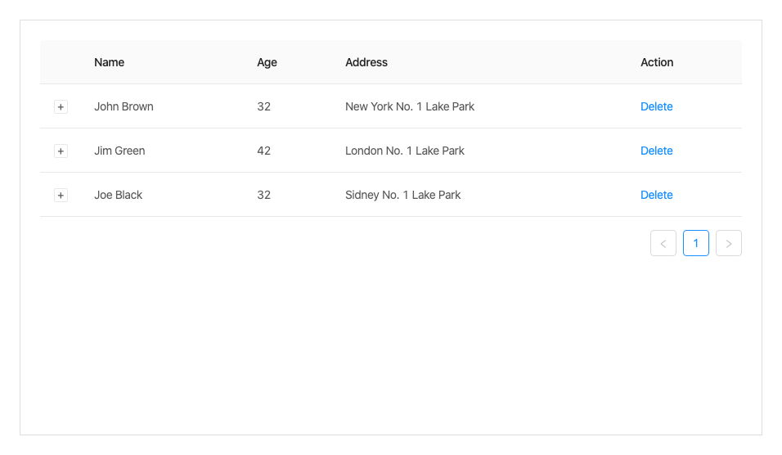The width and height of the screenshot is (782, 455).
Task: Click Jim Green's age value 42
Action: 263,151
